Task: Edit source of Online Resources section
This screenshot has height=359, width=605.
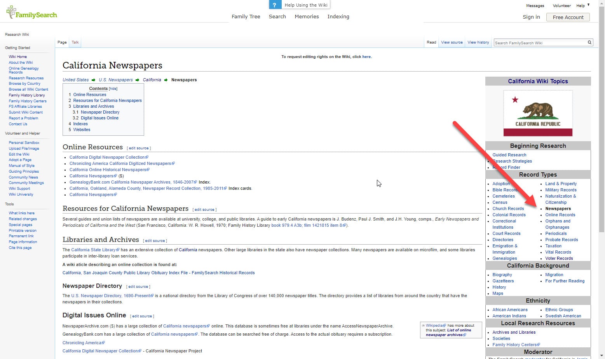Action: point(139,148)
